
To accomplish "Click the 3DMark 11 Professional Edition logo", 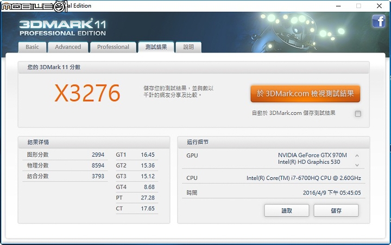I will click(x=62, y=28).
